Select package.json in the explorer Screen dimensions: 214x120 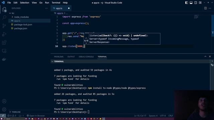(21, 28)
